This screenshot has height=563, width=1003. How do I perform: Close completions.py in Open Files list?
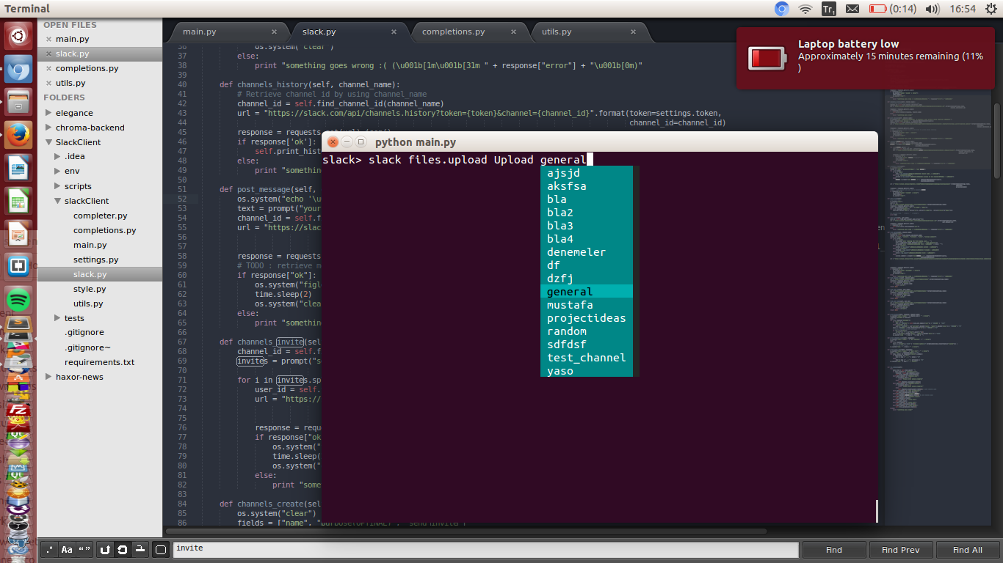pyautogui.click(x=48, y=69)
